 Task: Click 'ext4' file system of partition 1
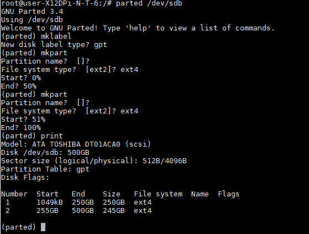click(x=143, y=202)
